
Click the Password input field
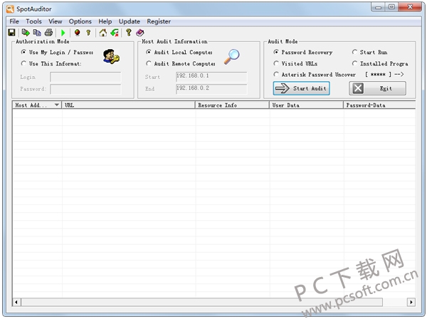pyautogui.click(x=85, y=89)
